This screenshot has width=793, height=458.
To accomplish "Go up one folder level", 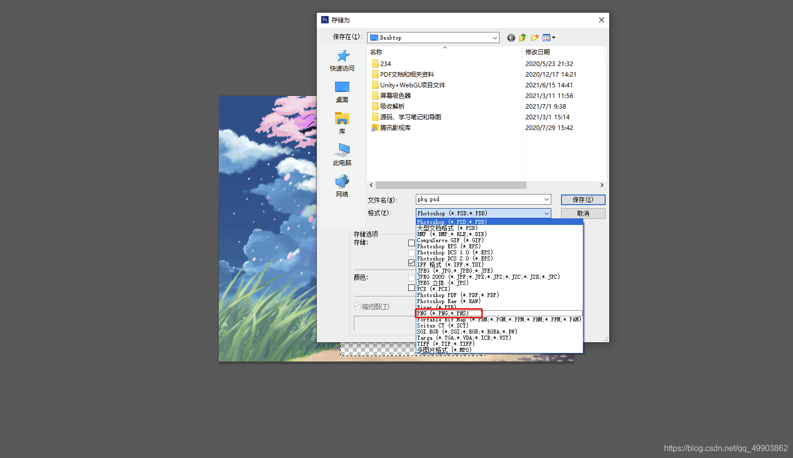I will [x=523, y=38].
